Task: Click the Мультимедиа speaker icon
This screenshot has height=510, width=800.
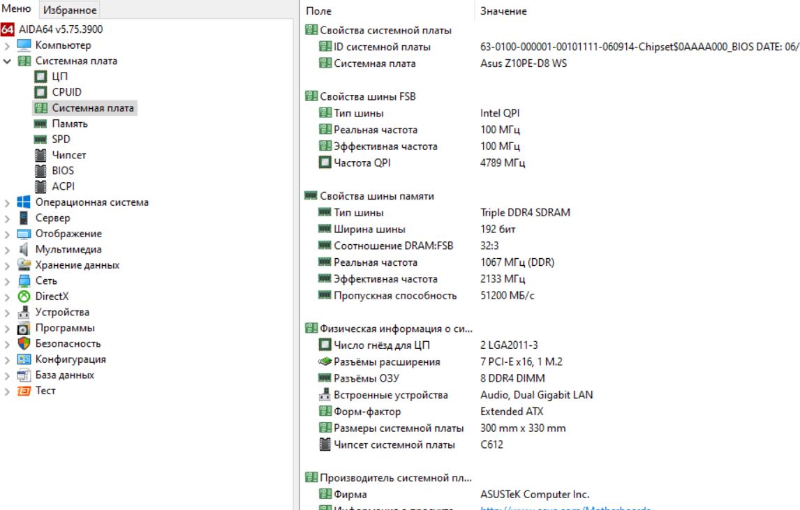Action: click(x=24, y=249)
